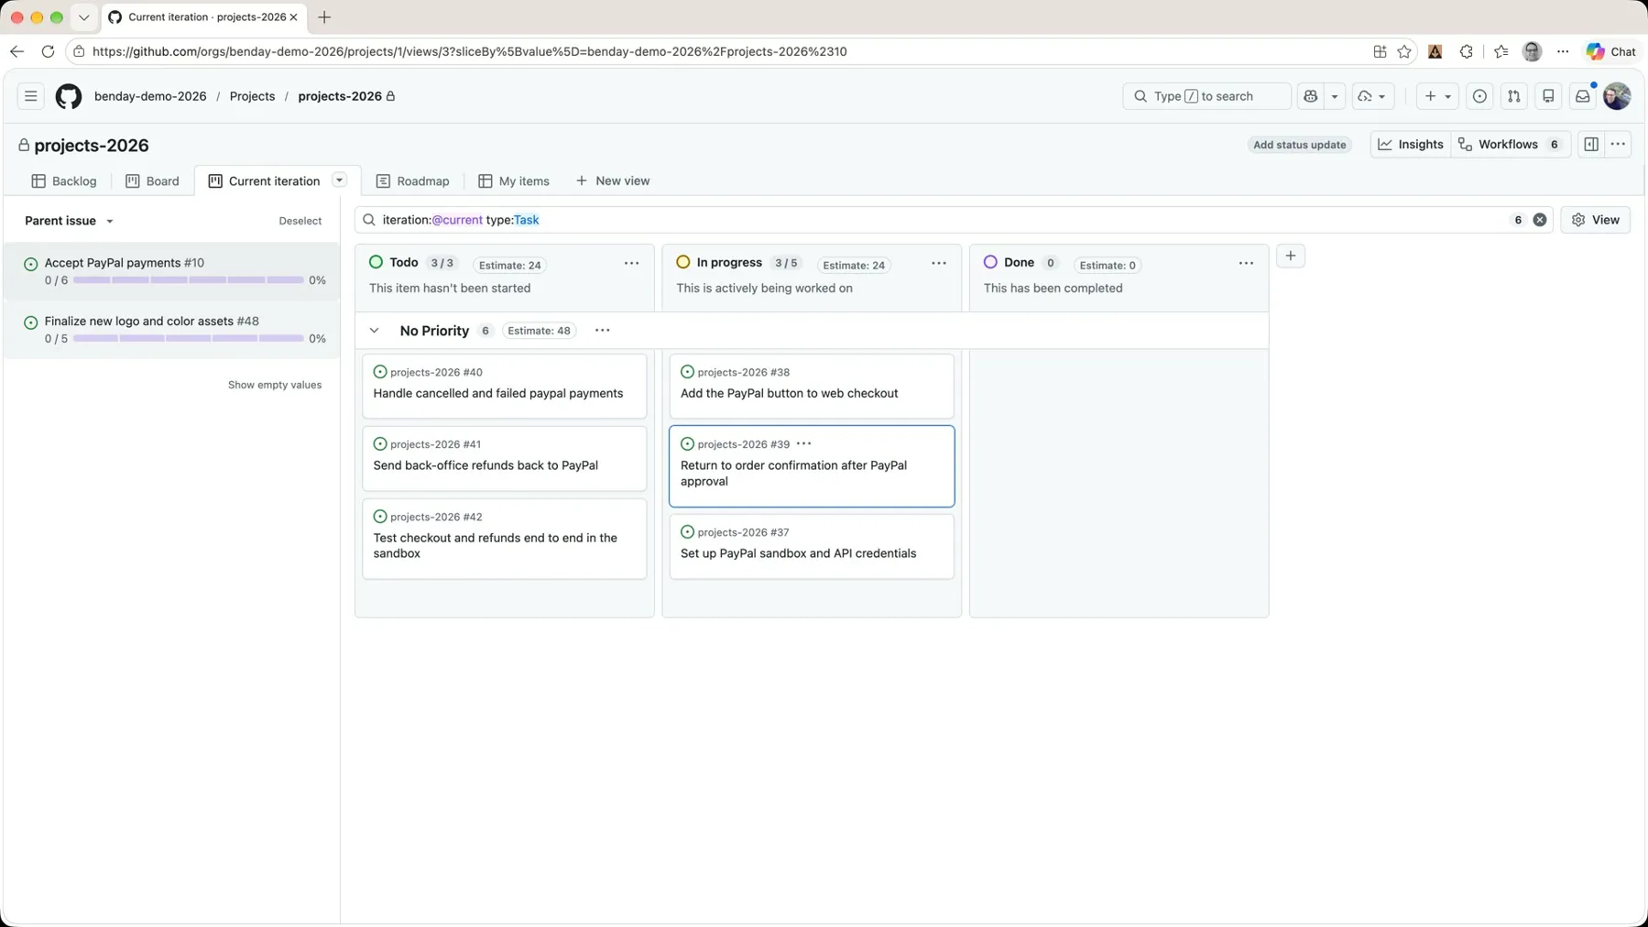This screenshot has width=1648, height=927.
Task: Create a New view
Action: click(613, 181)
